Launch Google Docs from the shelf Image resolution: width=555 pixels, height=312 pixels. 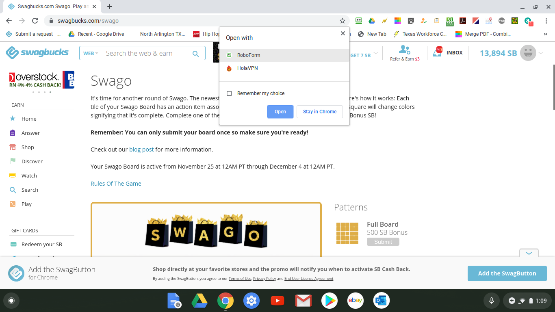tap(174, 301)
